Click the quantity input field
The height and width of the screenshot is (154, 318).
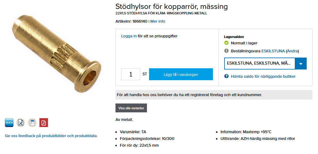[x=130, y=74]
